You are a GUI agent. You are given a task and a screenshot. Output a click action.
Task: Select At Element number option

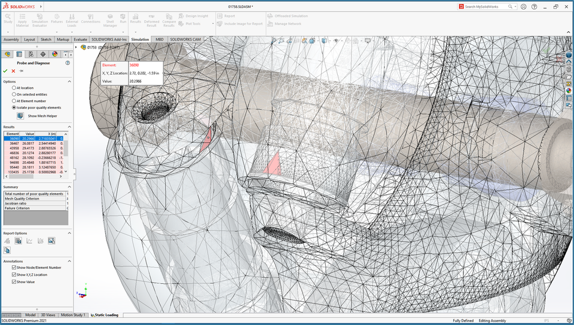coord(14,101)
